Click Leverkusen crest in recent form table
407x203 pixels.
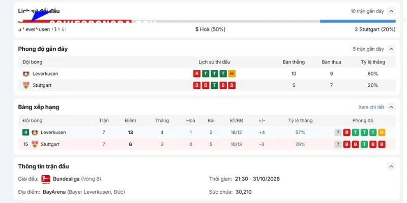pyautogui.click(x=26, y=74)
